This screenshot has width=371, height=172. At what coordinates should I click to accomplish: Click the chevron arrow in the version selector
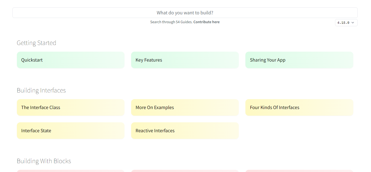pyautogui.click(x=353, y=23)
